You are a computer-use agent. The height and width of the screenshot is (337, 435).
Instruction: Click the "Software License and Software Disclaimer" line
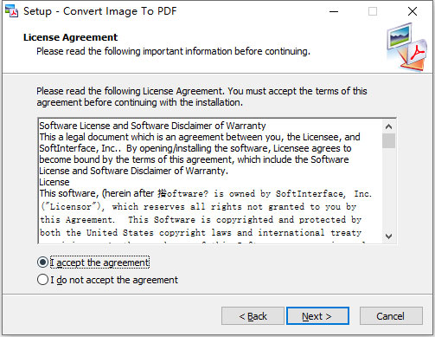click(x=152, y=126)
